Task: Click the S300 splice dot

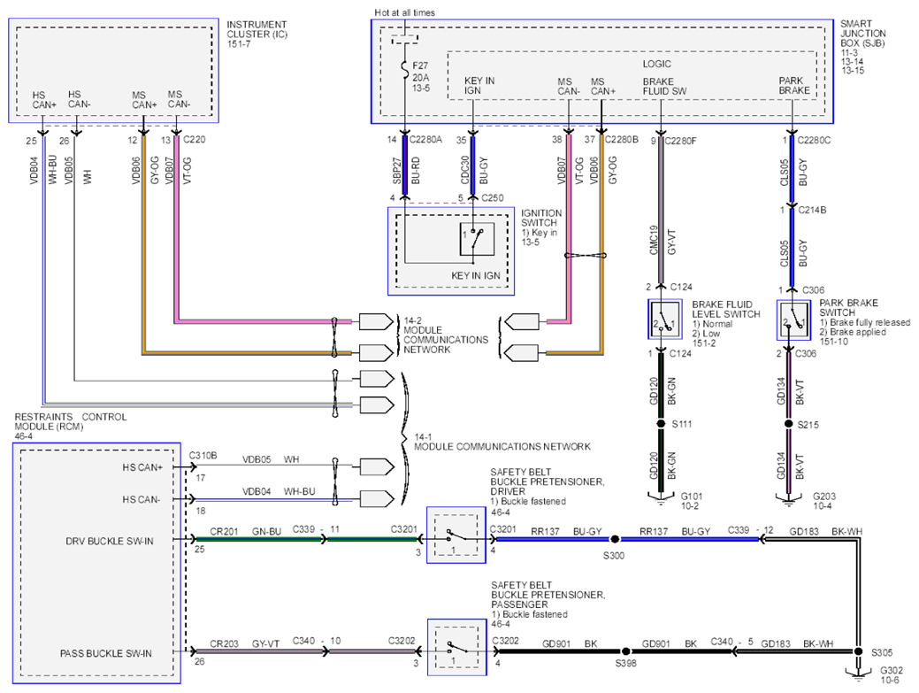Action: pos(614,539)
